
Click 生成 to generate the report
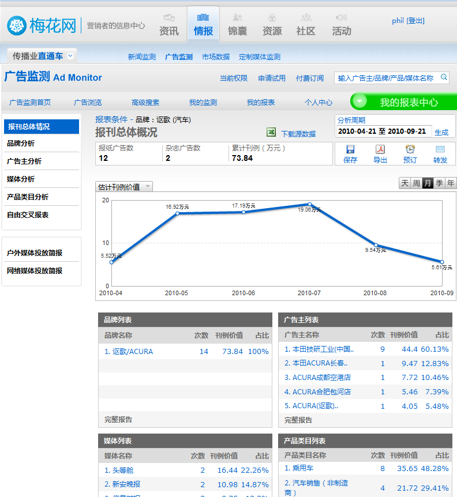[x=441, y=132]
